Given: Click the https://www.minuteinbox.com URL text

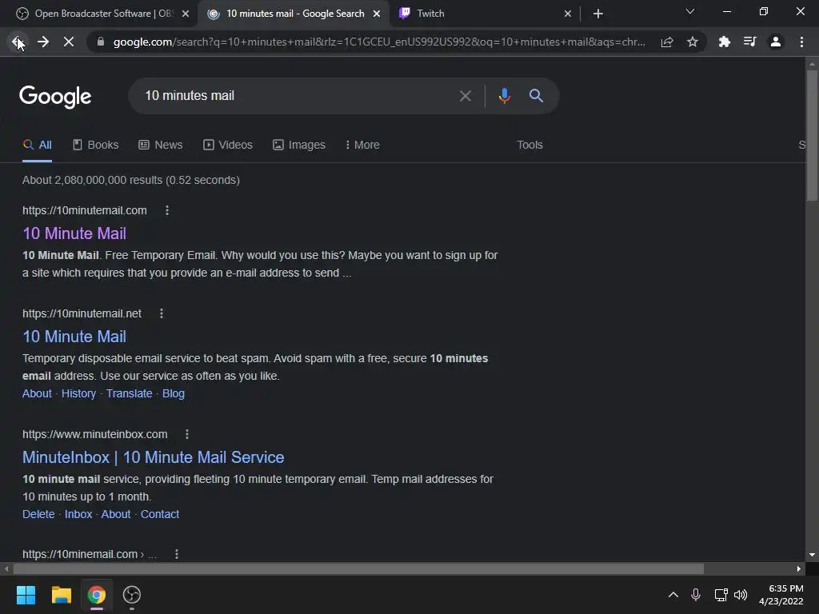Looking at the screenshot, I should pyautogui.click(x=95, y=434).
